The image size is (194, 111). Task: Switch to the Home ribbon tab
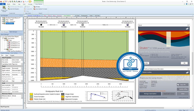pyautogui.click(x=8, y=4)
